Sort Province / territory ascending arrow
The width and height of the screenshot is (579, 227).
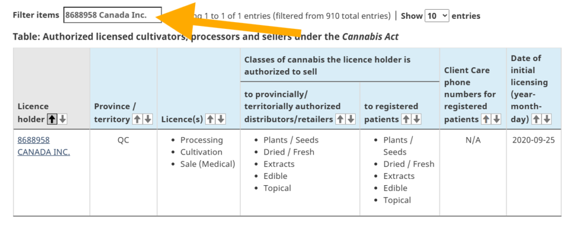(137, 119)
